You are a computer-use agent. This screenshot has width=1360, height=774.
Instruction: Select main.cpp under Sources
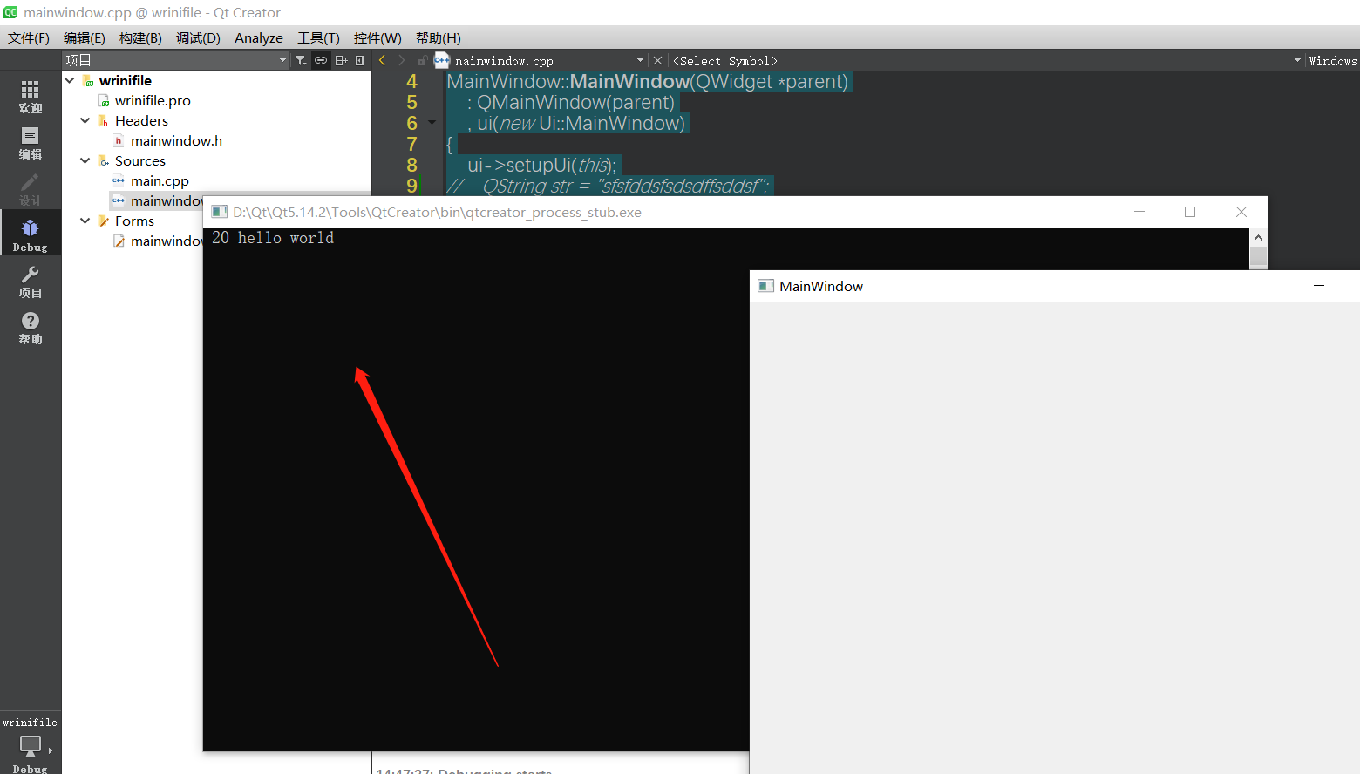click(x=160, y=180)
